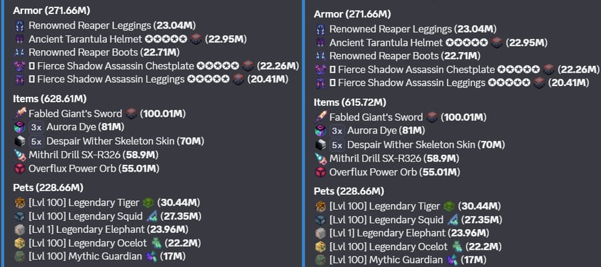Click the 5x quantity badge in right panel
The height and width of the screenshot is (267, 601).
[x=337, y=145]
